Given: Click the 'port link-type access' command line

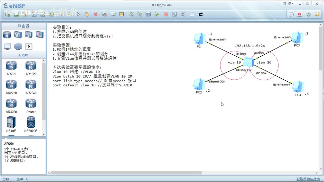Looking at the screenshot, I should click(x=94, y=81).
